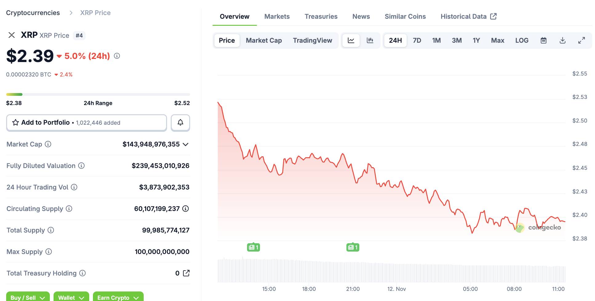Viewport: 595px width, 301px height.
Task: Toggle the LOG scale option
Action: 522,41
